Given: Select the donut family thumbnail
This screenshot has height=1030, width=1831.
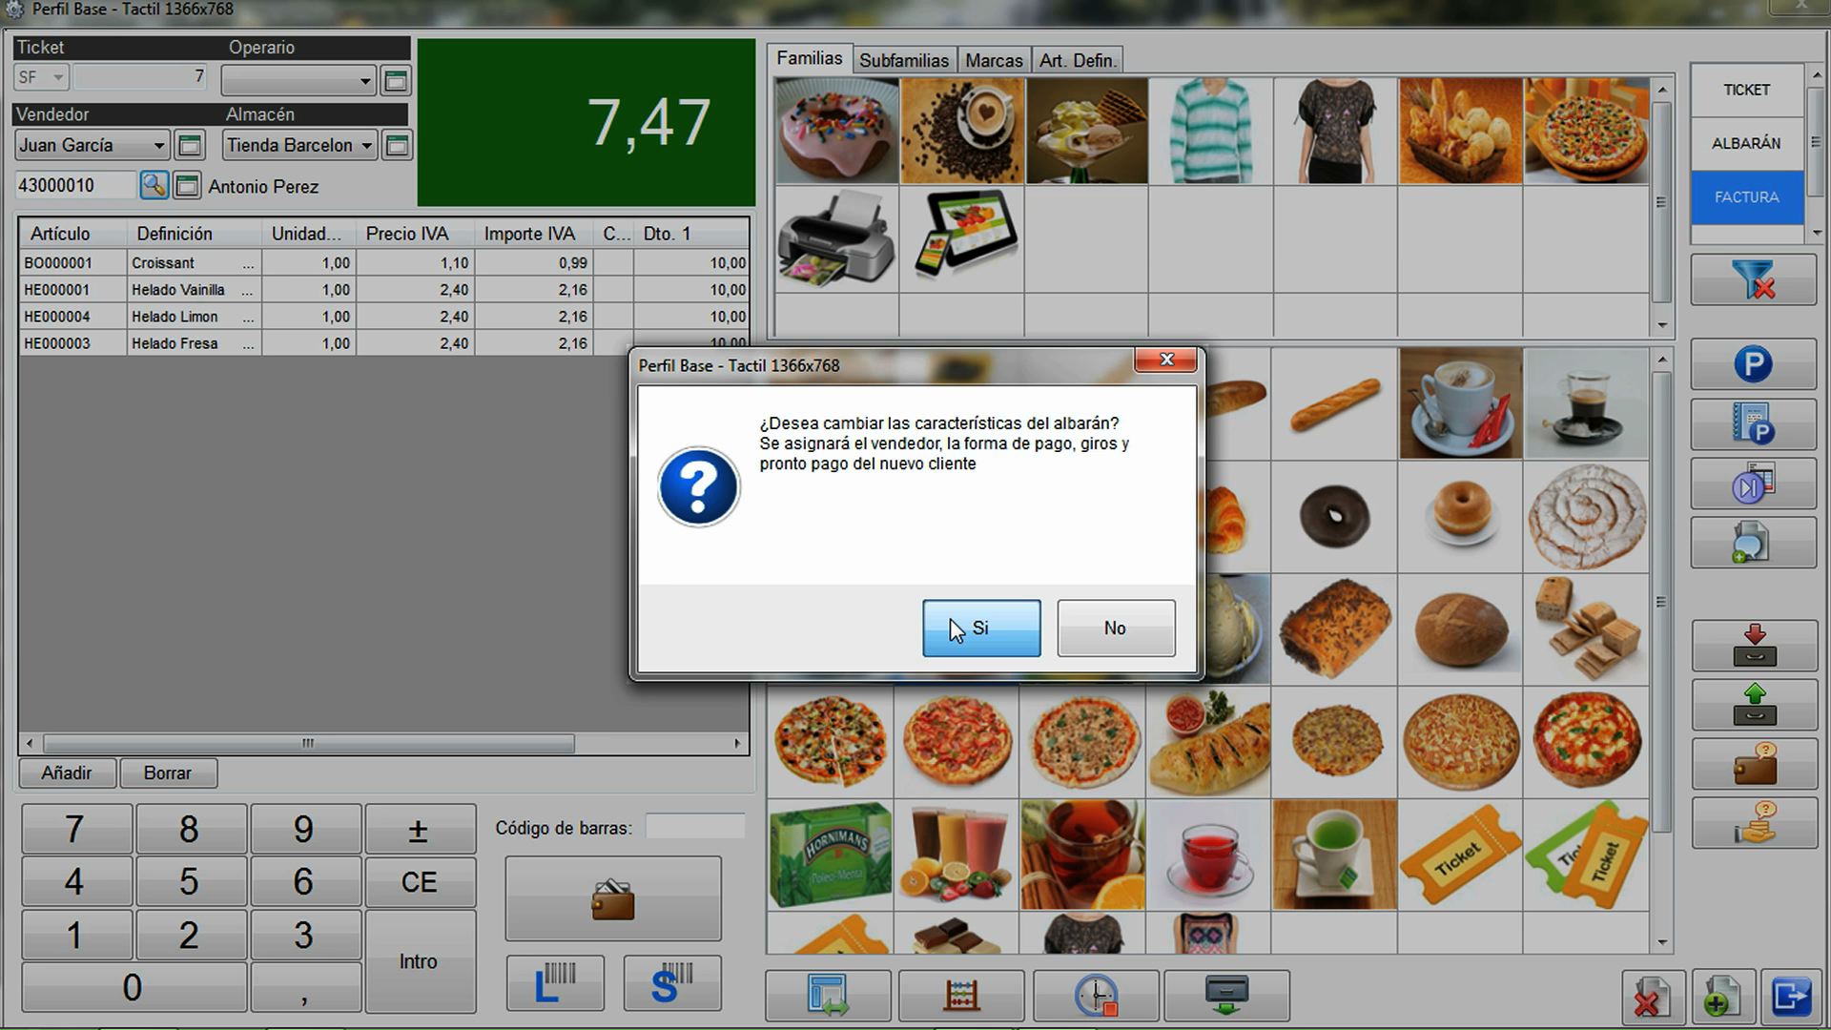Looking at the screenshot, I should tap(836, 131).
